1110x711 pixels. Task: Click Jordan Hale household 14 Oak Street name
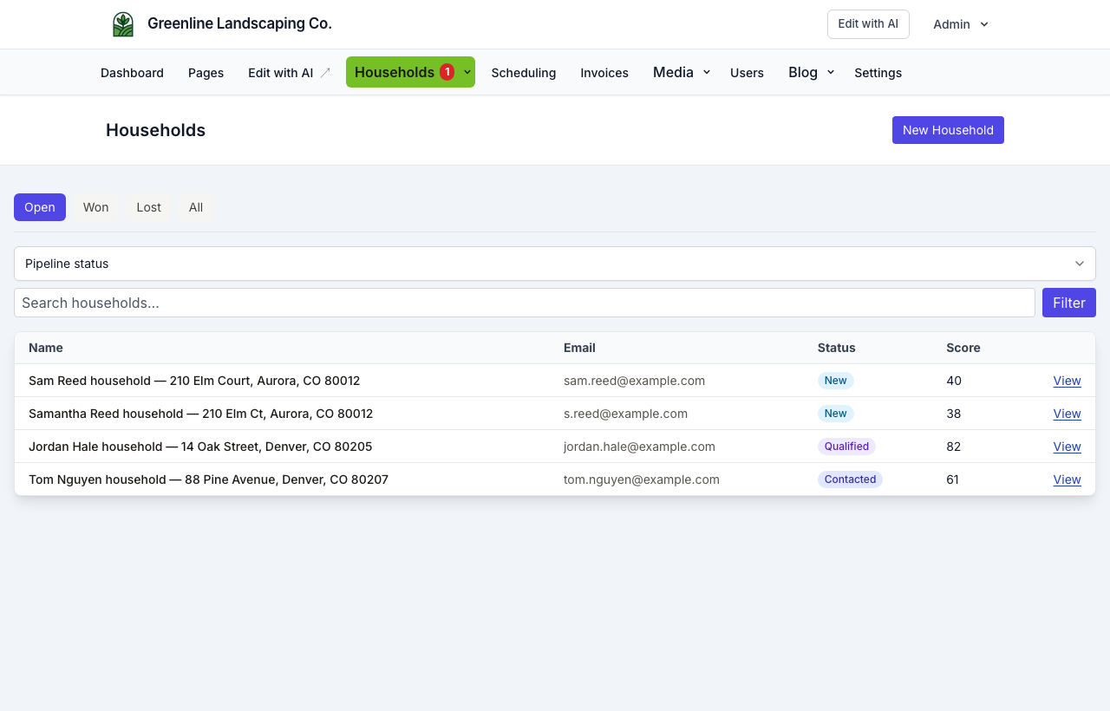(x=200, y=447)
